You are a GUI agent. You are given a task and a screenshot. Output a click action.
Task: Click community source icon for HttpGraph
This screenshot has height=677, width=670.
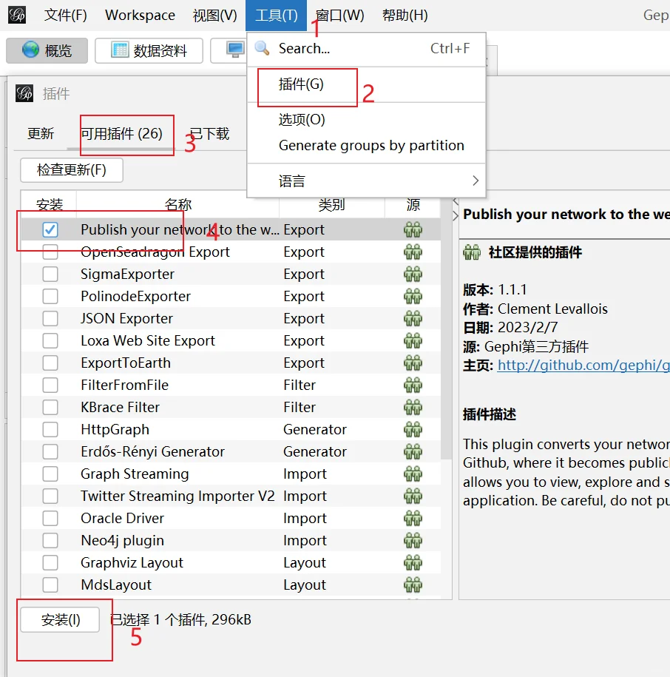pyautogui.click(x=413, y=430)
